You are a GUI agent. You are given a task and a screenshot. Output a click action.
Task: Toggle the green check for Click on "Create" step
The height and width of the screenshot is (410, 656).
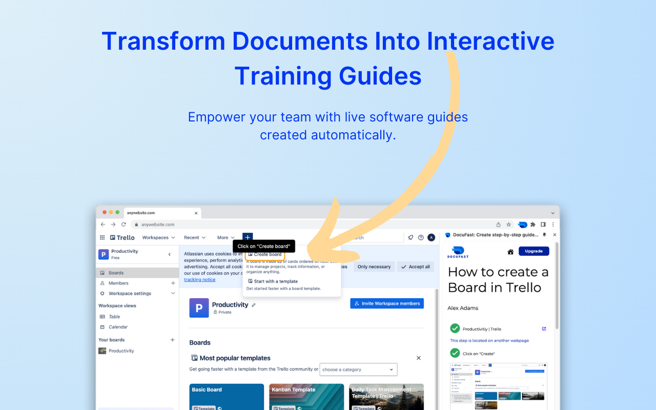(455, 353)
